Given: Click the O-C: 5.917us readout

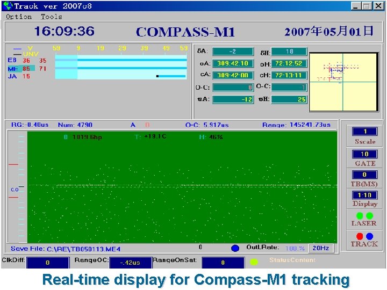Looking at the screenshot, I should click(x=207, y=125).
